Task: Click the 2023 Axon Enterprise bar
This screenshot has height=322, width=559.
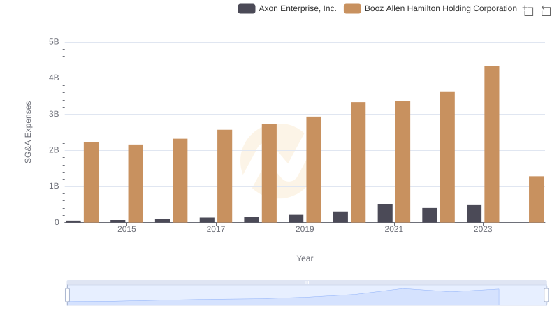Action: tap(474, 213)
